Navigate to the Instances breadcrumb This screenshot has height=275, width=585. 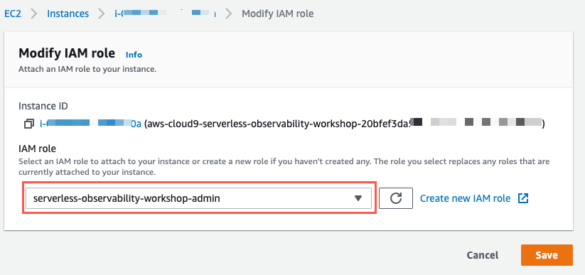[x=68, y=14]
